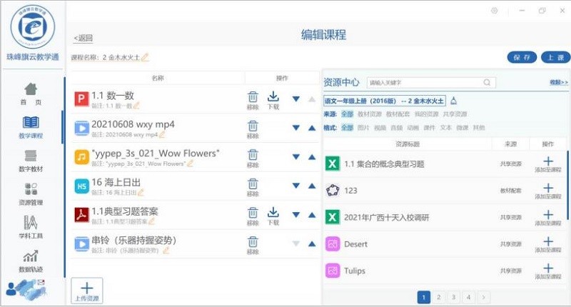This screenshot has height=307, width=571.
Task: Move Wow Flowers audio down
Action: (x=296, y=157)
